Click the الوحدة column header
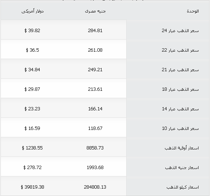Screen dimensions: 210x196 click(x=193, y=11)
